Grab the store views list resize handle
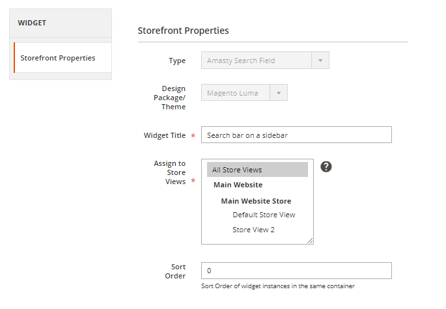This screenshot has height=309, width=446. click(311, 241)
